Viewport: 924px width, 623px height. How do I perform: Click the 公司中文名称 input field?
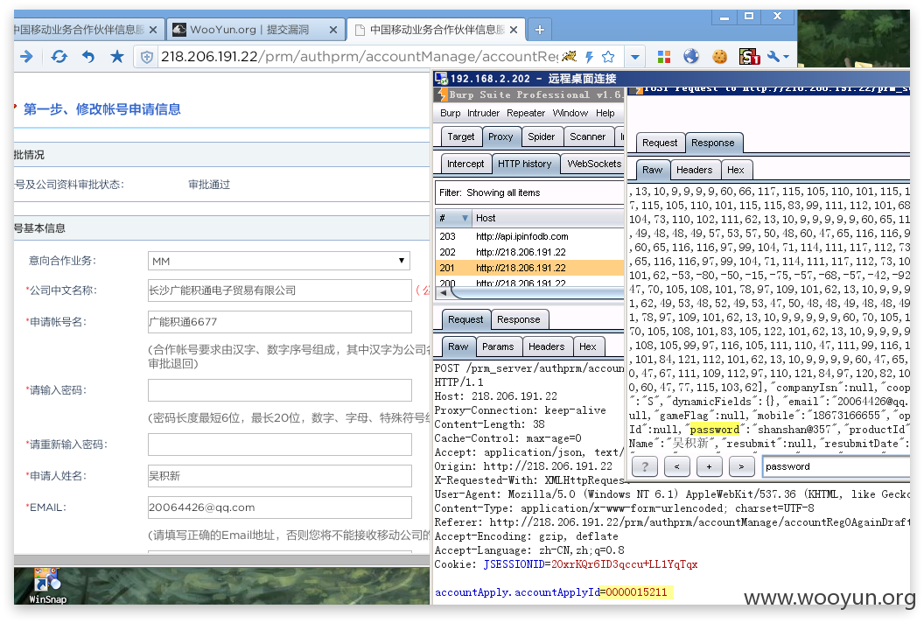tap(279, 290)
